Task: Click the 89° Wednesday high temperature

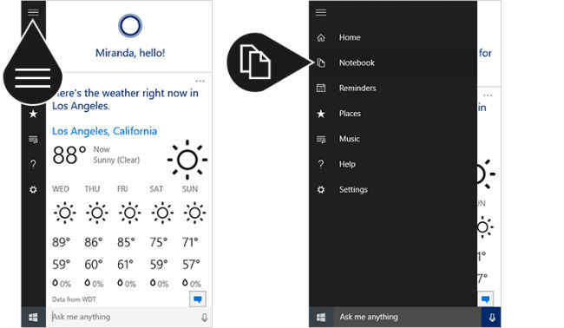Action: 61,242
